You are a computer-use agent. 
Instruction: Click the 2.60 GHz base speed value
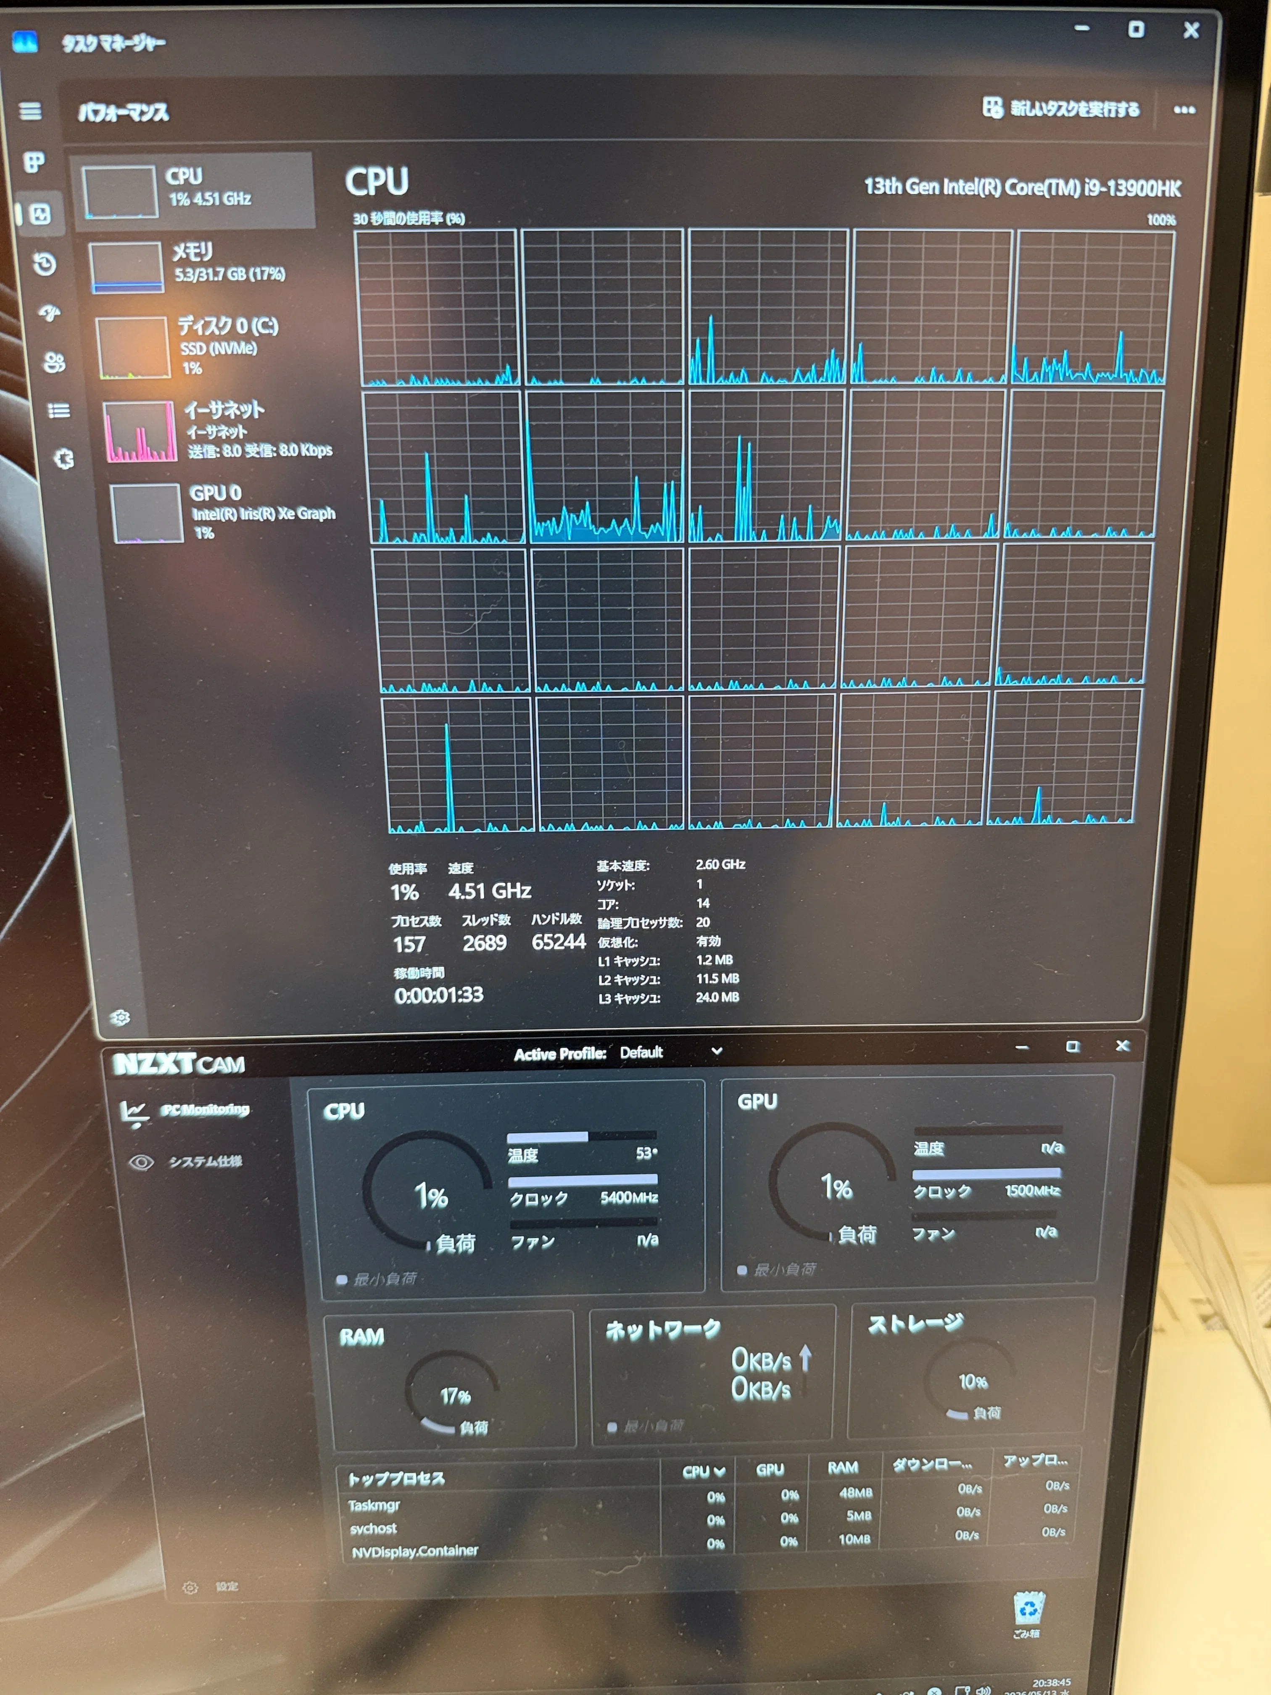(720, 864)
